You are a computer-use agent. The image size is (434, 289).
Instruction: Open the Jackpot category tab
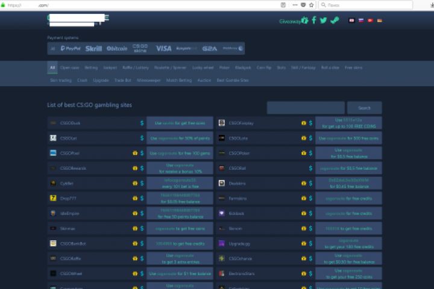(110, 67)
